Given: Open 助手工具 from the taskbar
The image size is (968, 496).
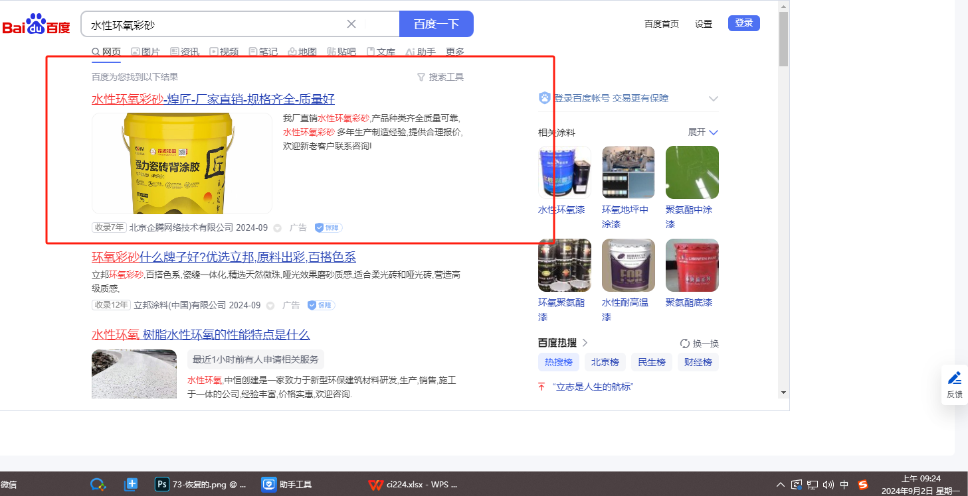Looking at the screenshot, I should click(286, 484).
